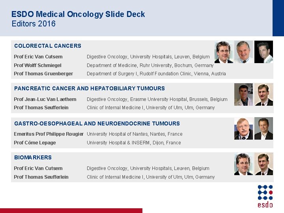
Task: Select the COLORECTAL CANCERS heading
Action: [x=48, y=46]
